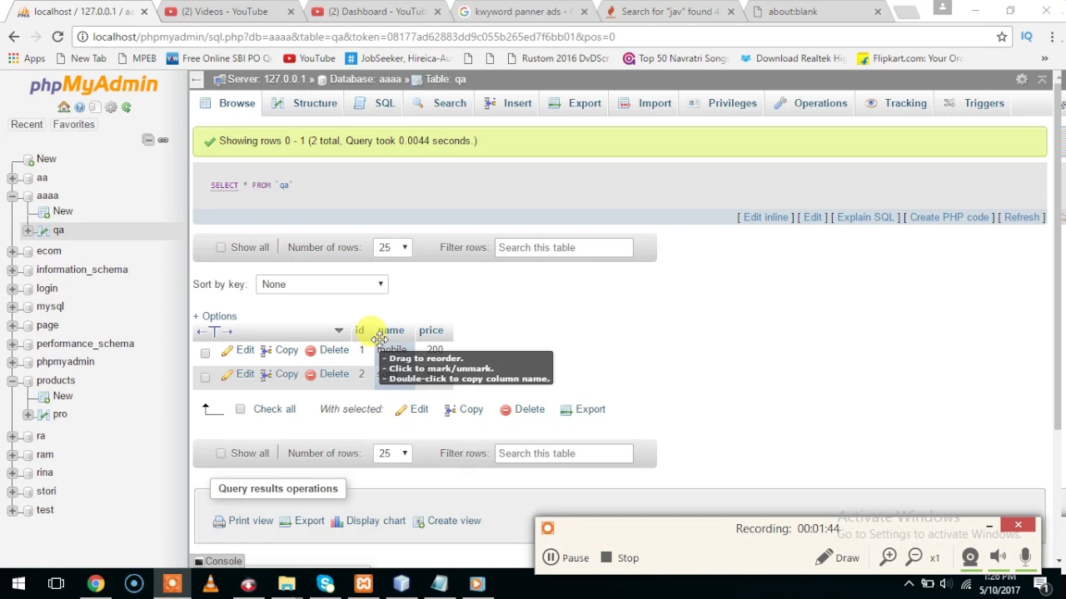Open the navigation panel settings gear icon

(x=111, y=107)
